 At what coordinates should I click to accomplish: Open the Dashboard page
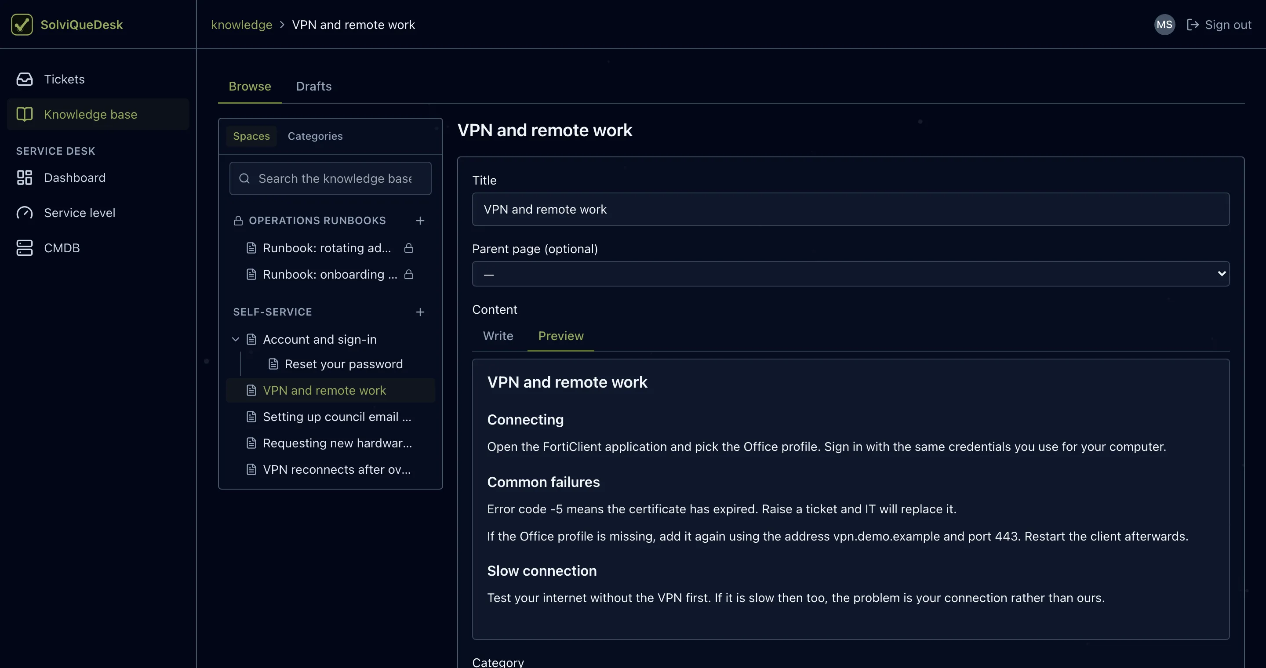click(x=98, y=178)
